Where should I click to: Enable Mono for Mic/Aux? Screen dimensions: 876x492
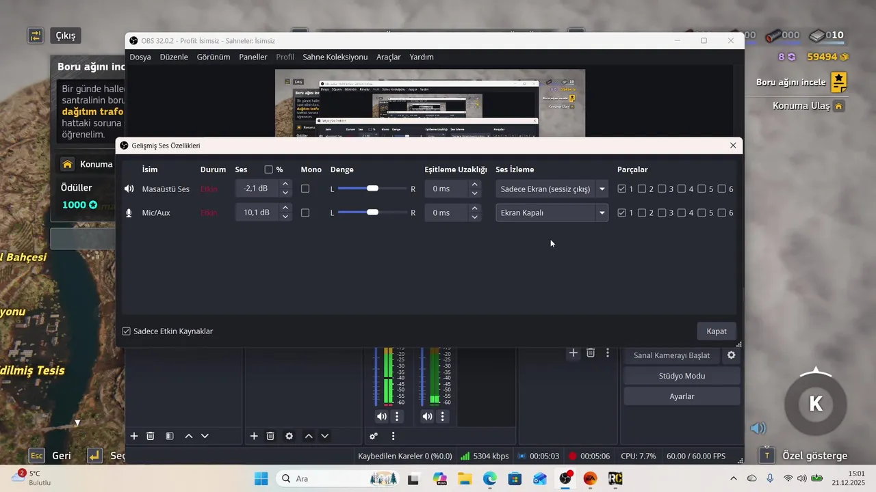(x=305, y=213)
